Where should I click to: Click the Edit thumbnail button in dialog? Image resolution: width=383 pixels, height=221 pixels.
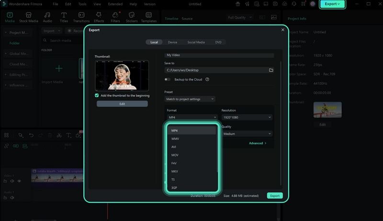pyautogui.click(x=122, y=104)
